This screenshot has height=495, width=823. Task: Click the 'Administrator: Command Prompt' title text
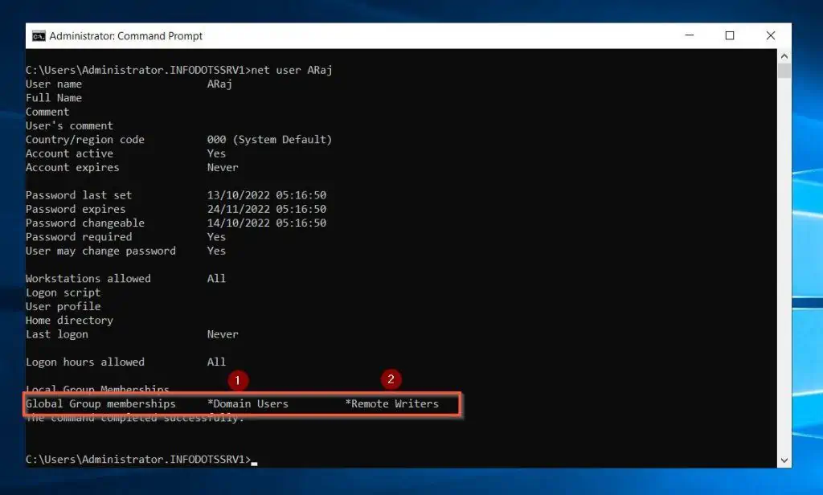click(x=126, y=35)
